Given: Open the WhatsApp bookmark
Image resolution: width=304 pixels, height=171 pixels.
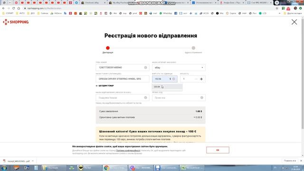Looking at the screenshot, I should 166,13.
